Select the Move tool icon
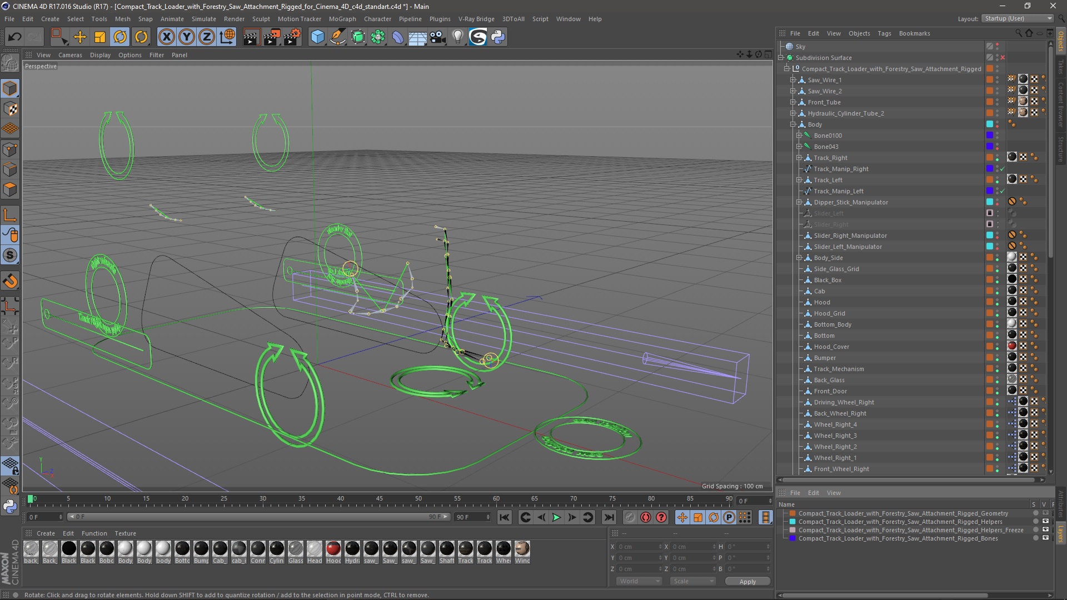This screenshot has height=600, width=1067. (x=79, y=37)
